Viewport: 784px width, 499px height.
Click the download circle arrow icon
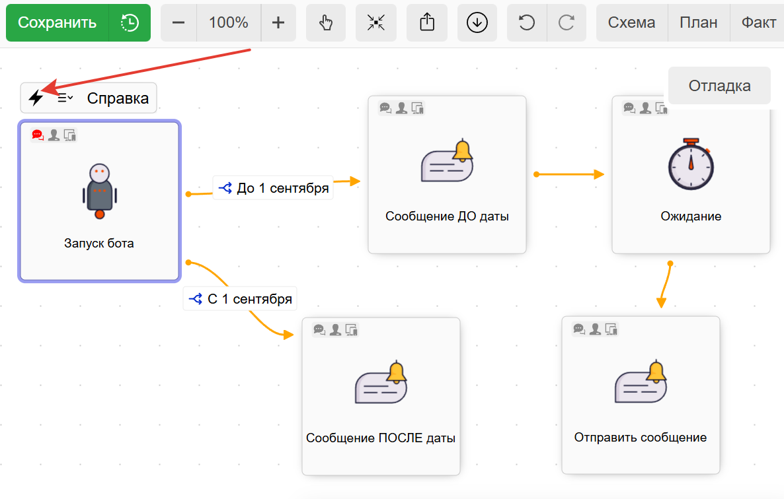click(x=477, y=22)
